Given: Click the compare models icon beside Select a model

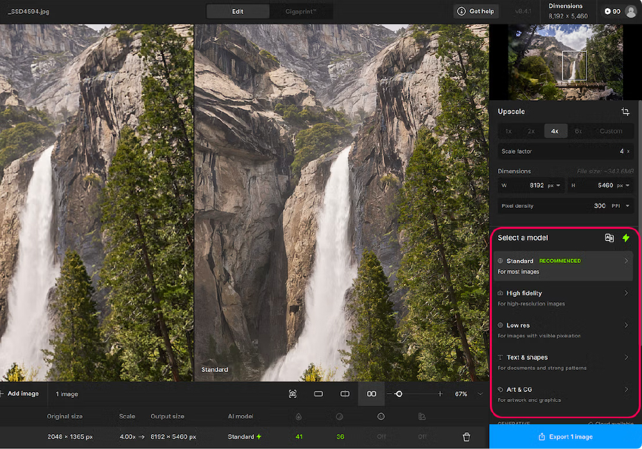Looking at the screenshot, I should 609,238.
